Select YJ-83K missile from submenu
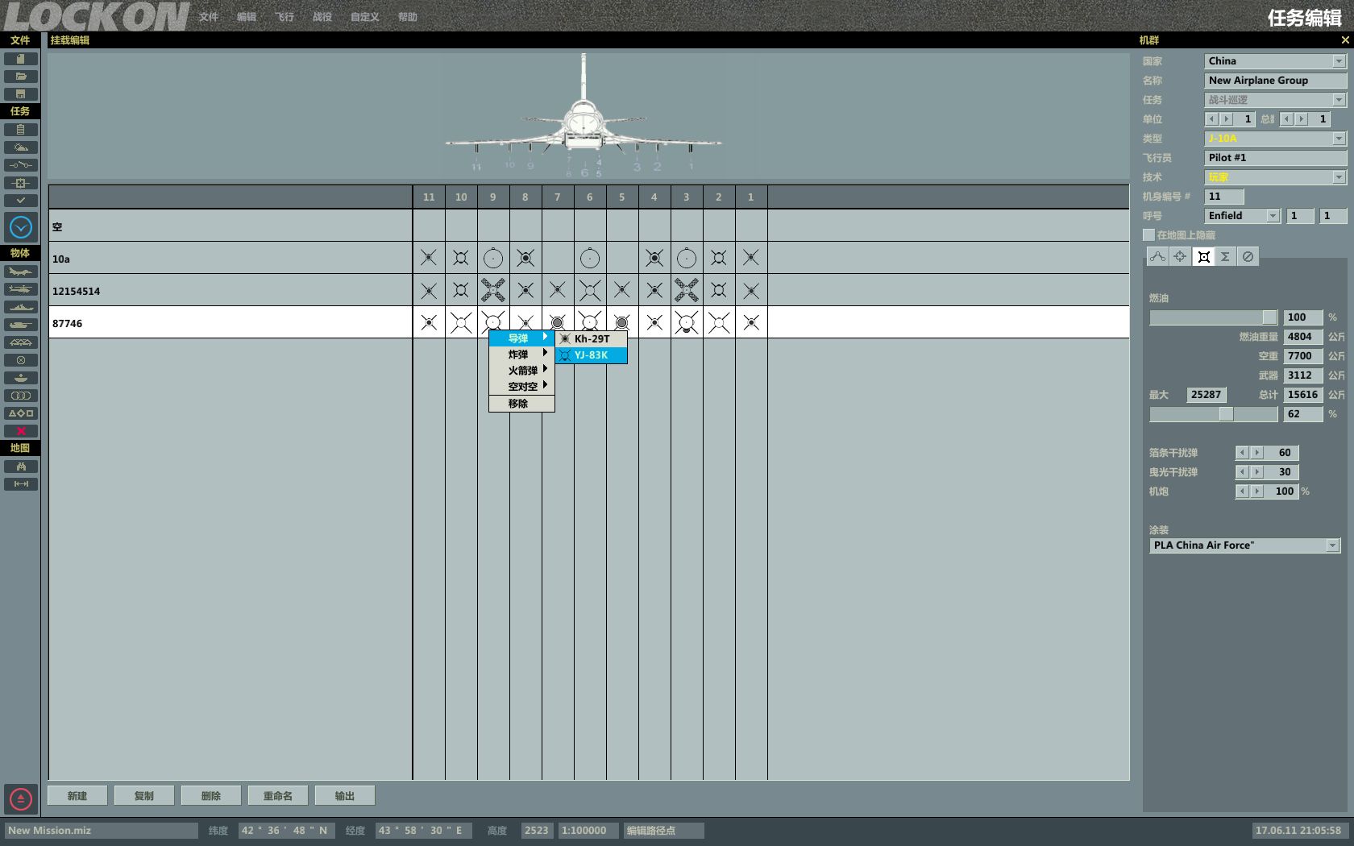 pos(591,355)
